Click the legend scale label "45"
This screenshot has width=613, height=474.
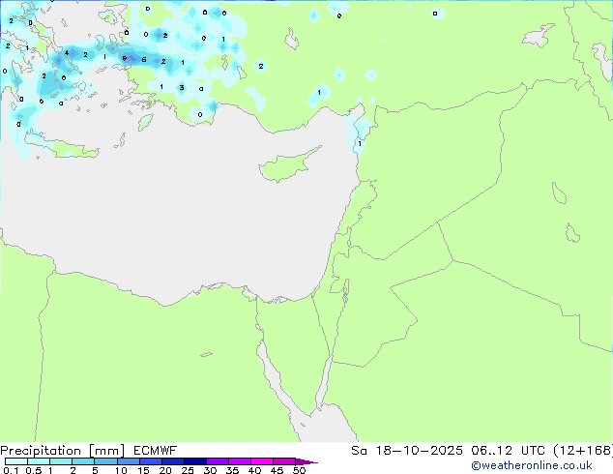click(x=277, y=470)
